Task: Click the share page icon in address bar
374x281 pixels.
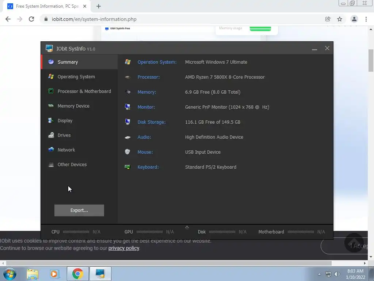Action: pyautogui.click(x=328, y=19)
